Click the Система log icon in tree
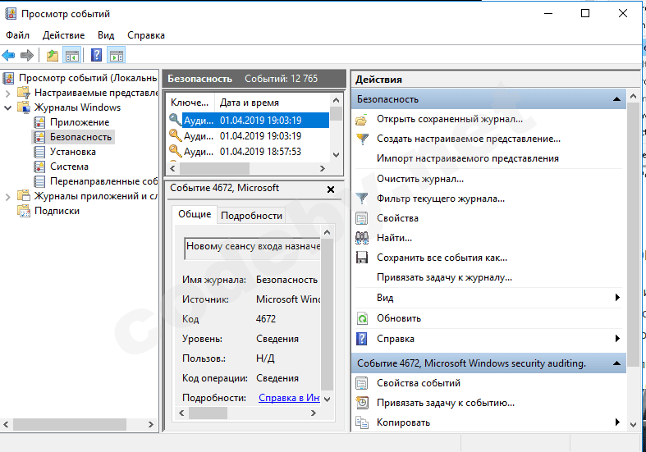 pyautogui.click(x=39, y=167)
